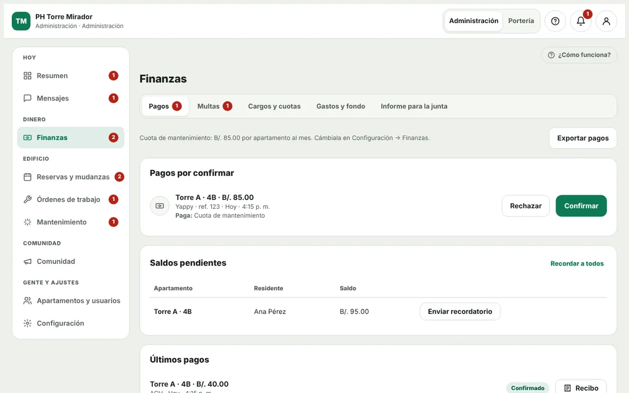Click the Reservas y mudanzas calendar icon
The width and height of the screenshot is (629, 393).
point(28,177)
